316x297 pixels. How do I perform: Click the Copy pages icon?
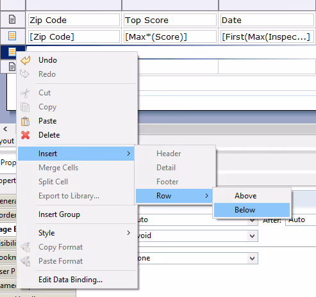point(25,107)
